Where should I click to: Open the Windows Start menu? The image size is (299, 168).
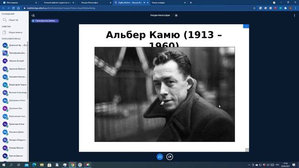3,165
